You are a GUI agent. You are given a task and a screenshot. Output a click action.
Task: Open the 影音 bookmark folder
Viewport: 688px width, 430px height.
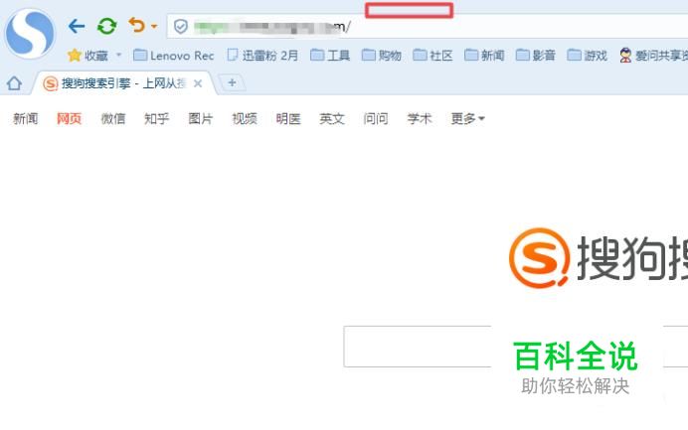pyautogui.click(x=535, y=56)
